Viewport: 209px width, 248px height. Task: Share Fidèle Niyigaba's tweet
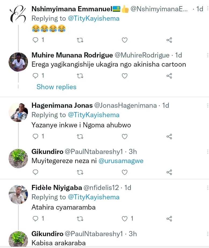(169, 219)
